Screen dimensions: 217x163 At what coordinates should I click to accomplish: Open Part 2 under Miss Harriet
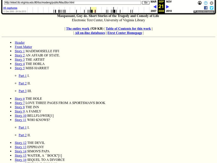(23, 83)
